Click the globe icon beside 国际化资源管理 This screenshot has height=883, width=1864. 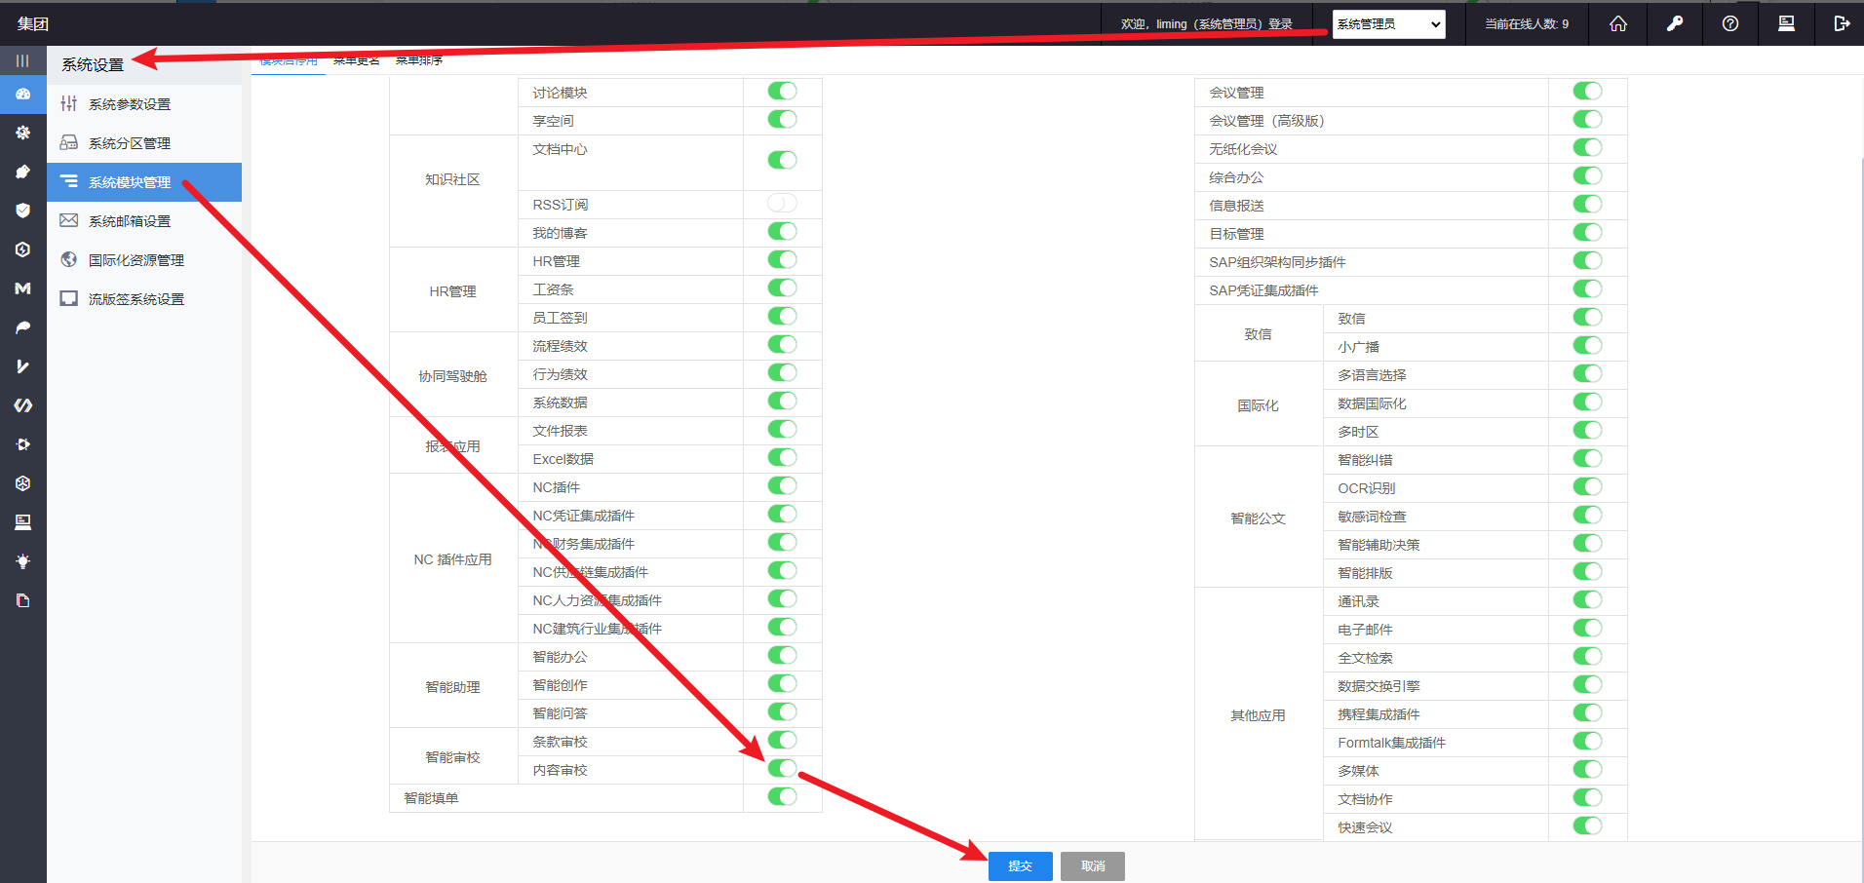tap(68, 259)
